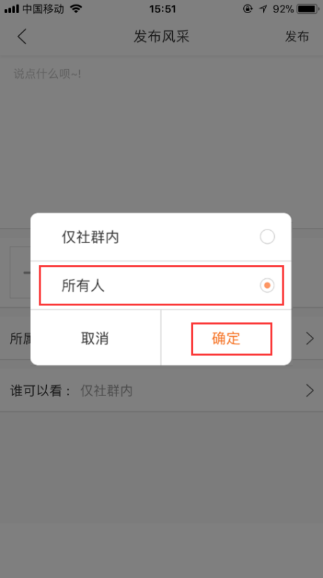Tap the back arrow icon
The width and height of the screenshot is (323, 578).
(x=22, y=37)
